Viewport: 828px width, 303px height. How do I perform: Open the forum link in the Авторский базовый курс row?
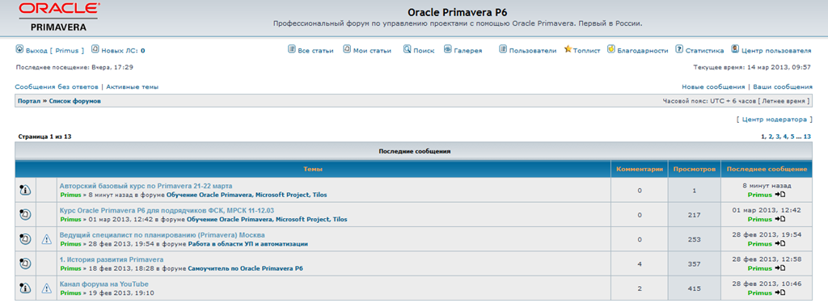click(x=247, y=196)
